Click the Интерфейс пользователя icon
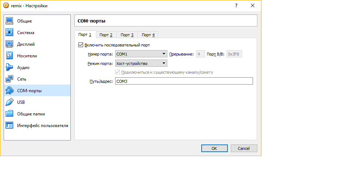350x196 pixels. (9, 126)
